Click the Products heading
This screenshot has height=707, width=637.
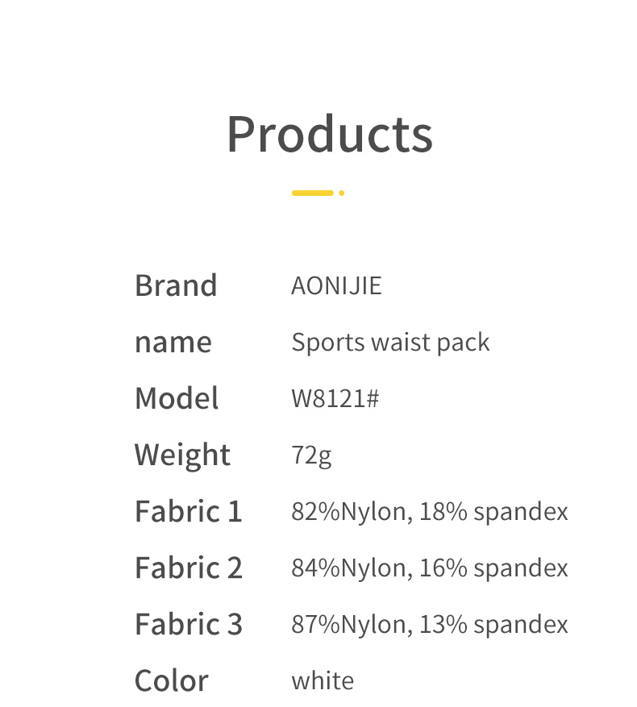pyautogui.click(x=329, y=135)
